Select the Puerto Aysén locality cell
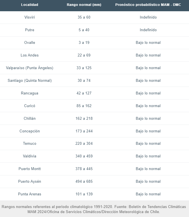 (29, 181)
